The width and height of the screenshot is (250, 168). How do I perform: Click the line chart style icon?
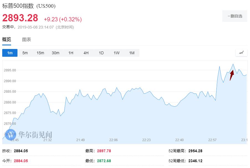[x=241, y=53]
